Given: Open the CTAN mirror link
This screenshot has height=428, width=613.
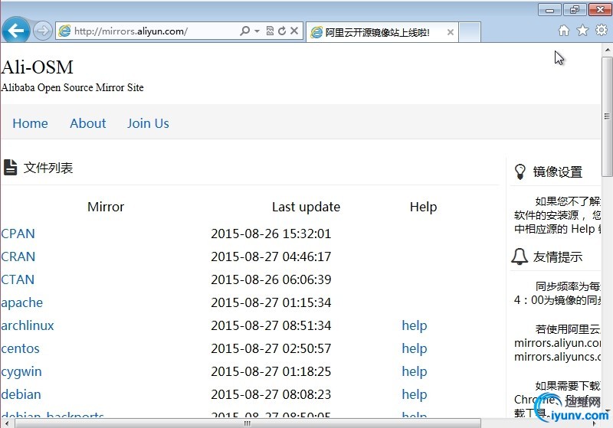Looking at the screenshot, I should 18,279.
